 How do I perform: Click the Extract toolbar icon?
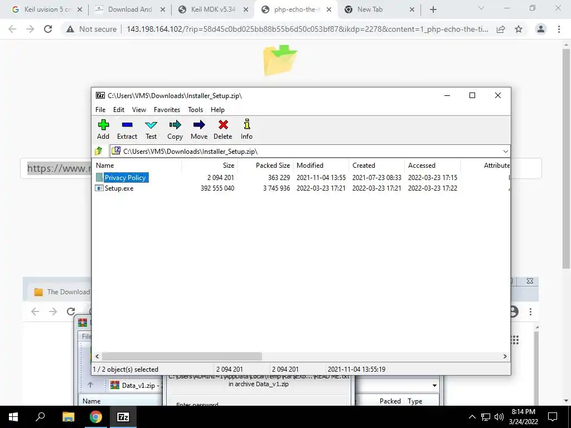(127, 125)
